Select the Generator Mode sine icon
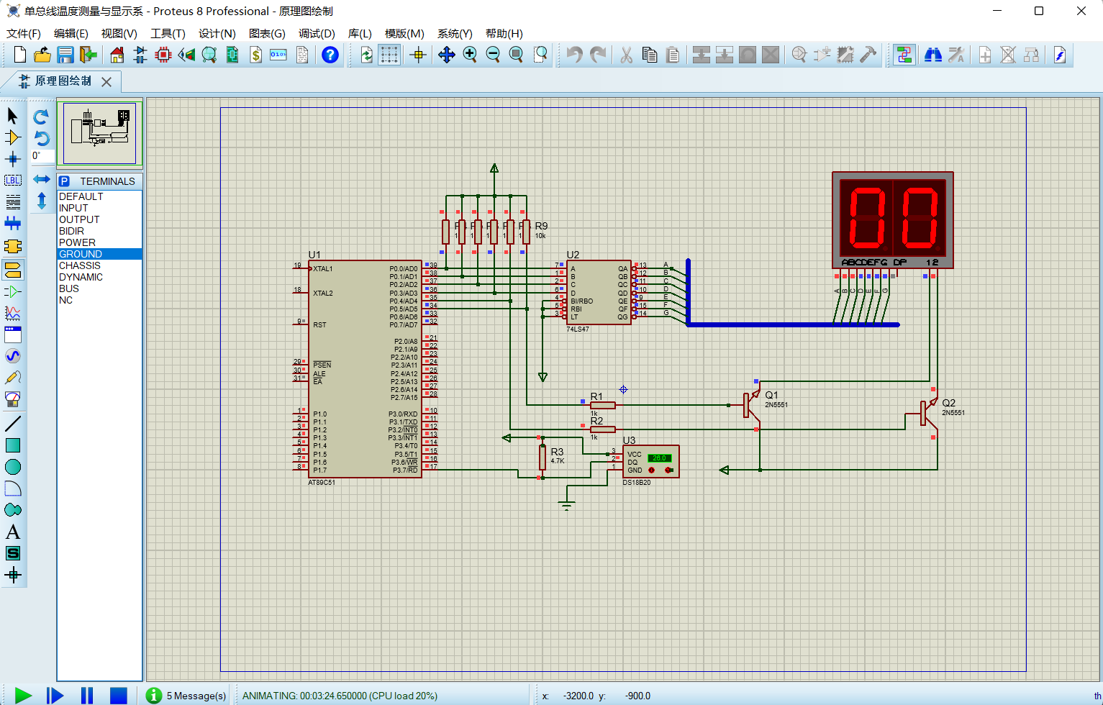 (x=13, y=356)
